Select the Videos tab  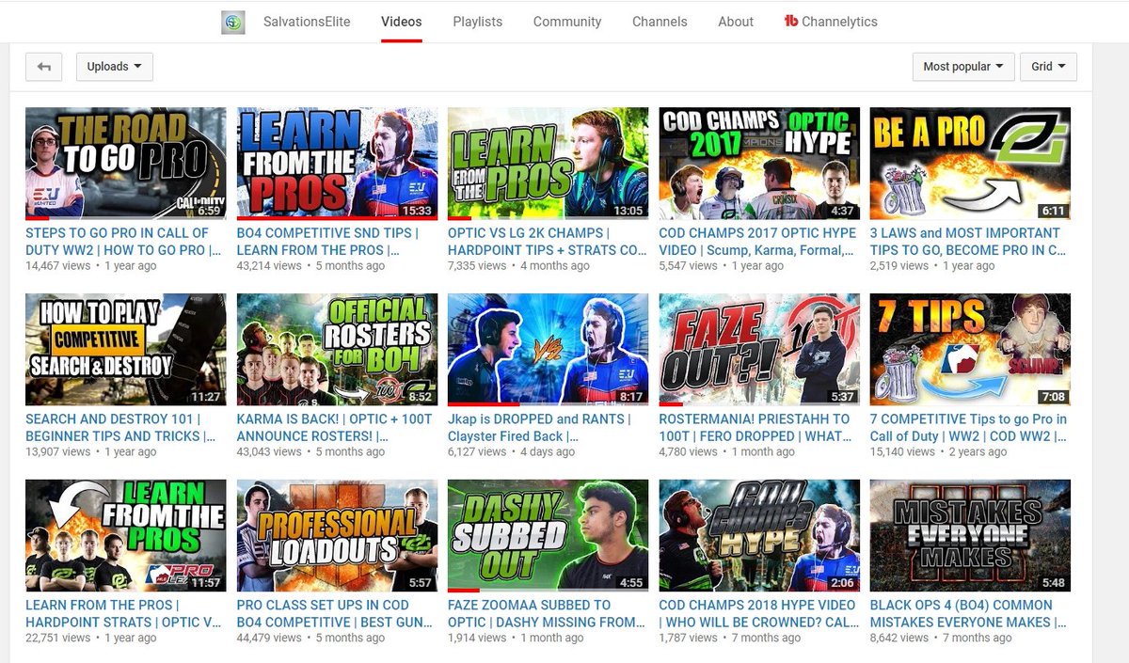(x=402, y=22)
